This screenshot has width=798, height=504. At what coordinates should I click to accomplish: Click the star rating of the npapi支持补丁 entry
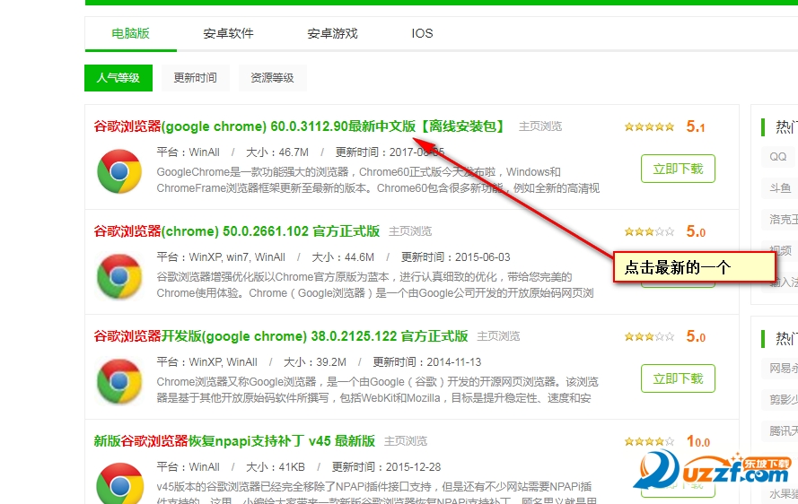point(649,442)
